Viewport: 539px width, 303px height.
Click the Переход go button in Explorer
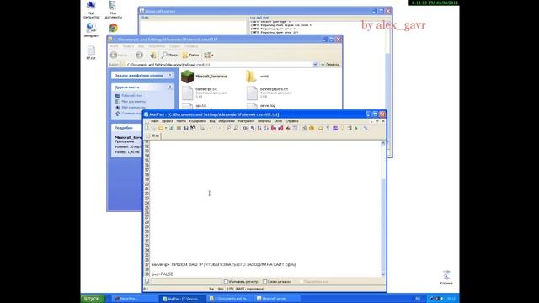click(330, 65)
